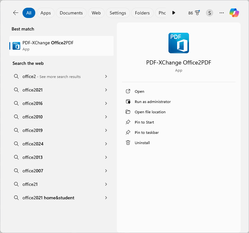Click the search icon beside office21
Screen dimensions: 249x233
pos(16,184)
